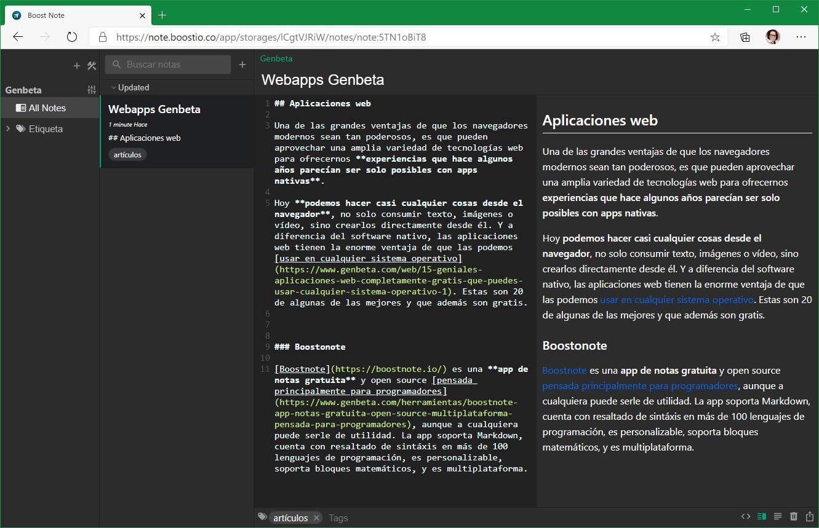Add a new note using plus icon
The width and height of the screenshot is (819, 528).
pos(242,64)
